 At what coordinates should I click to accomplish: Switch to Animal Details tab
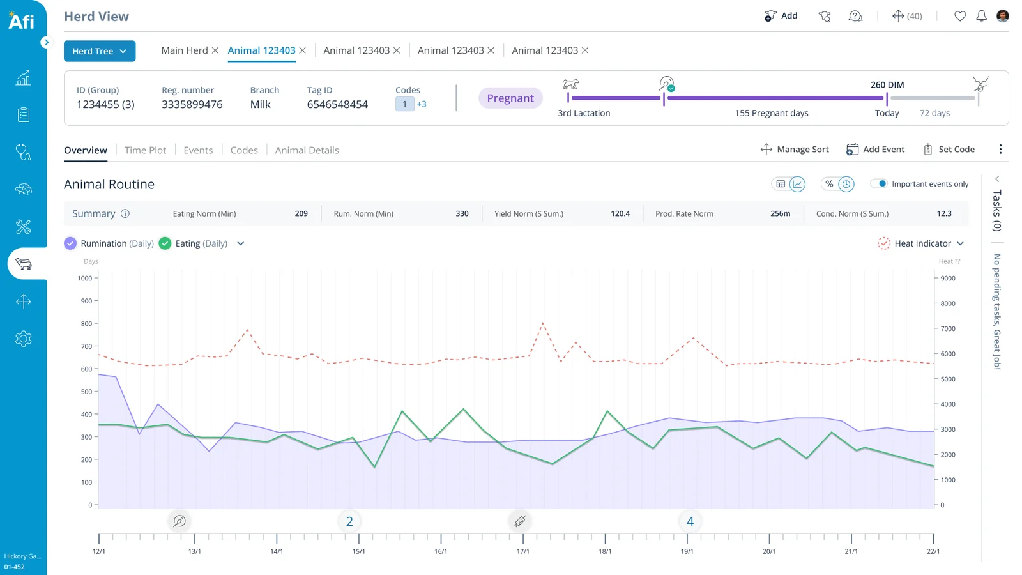click(x=307, y=150)
